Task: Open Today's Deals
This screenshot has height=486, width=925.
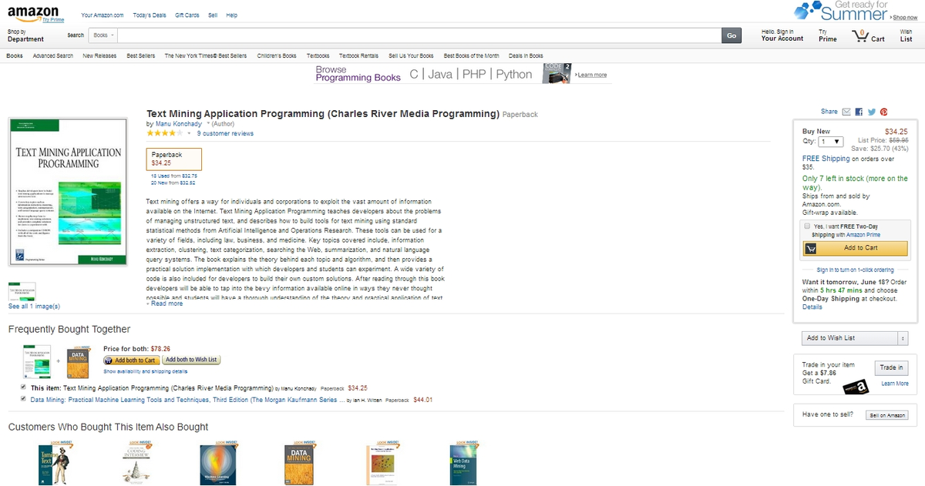Action: [x=149, y=15]
